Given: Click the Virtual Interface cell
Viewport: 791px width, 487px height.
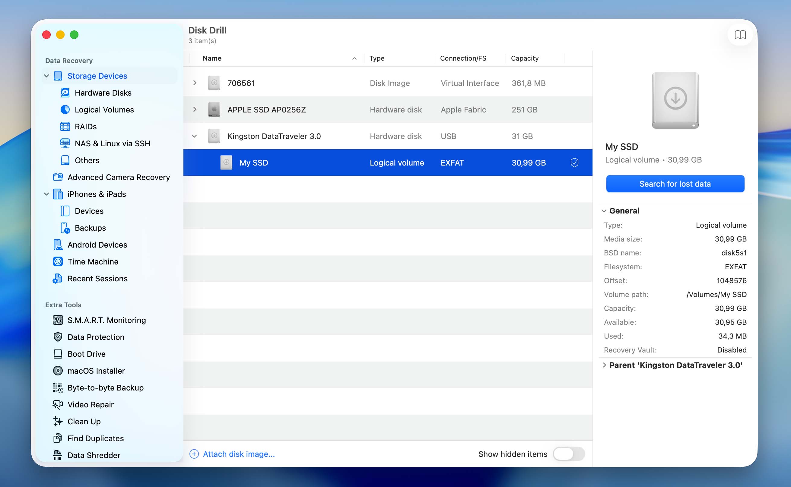Looking at the screenshot, I should pos(470,83).
